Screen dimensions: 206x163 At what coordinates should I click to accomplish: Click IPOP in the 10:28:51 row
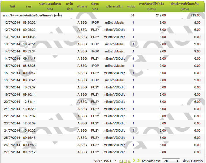[x=95, y=44]
